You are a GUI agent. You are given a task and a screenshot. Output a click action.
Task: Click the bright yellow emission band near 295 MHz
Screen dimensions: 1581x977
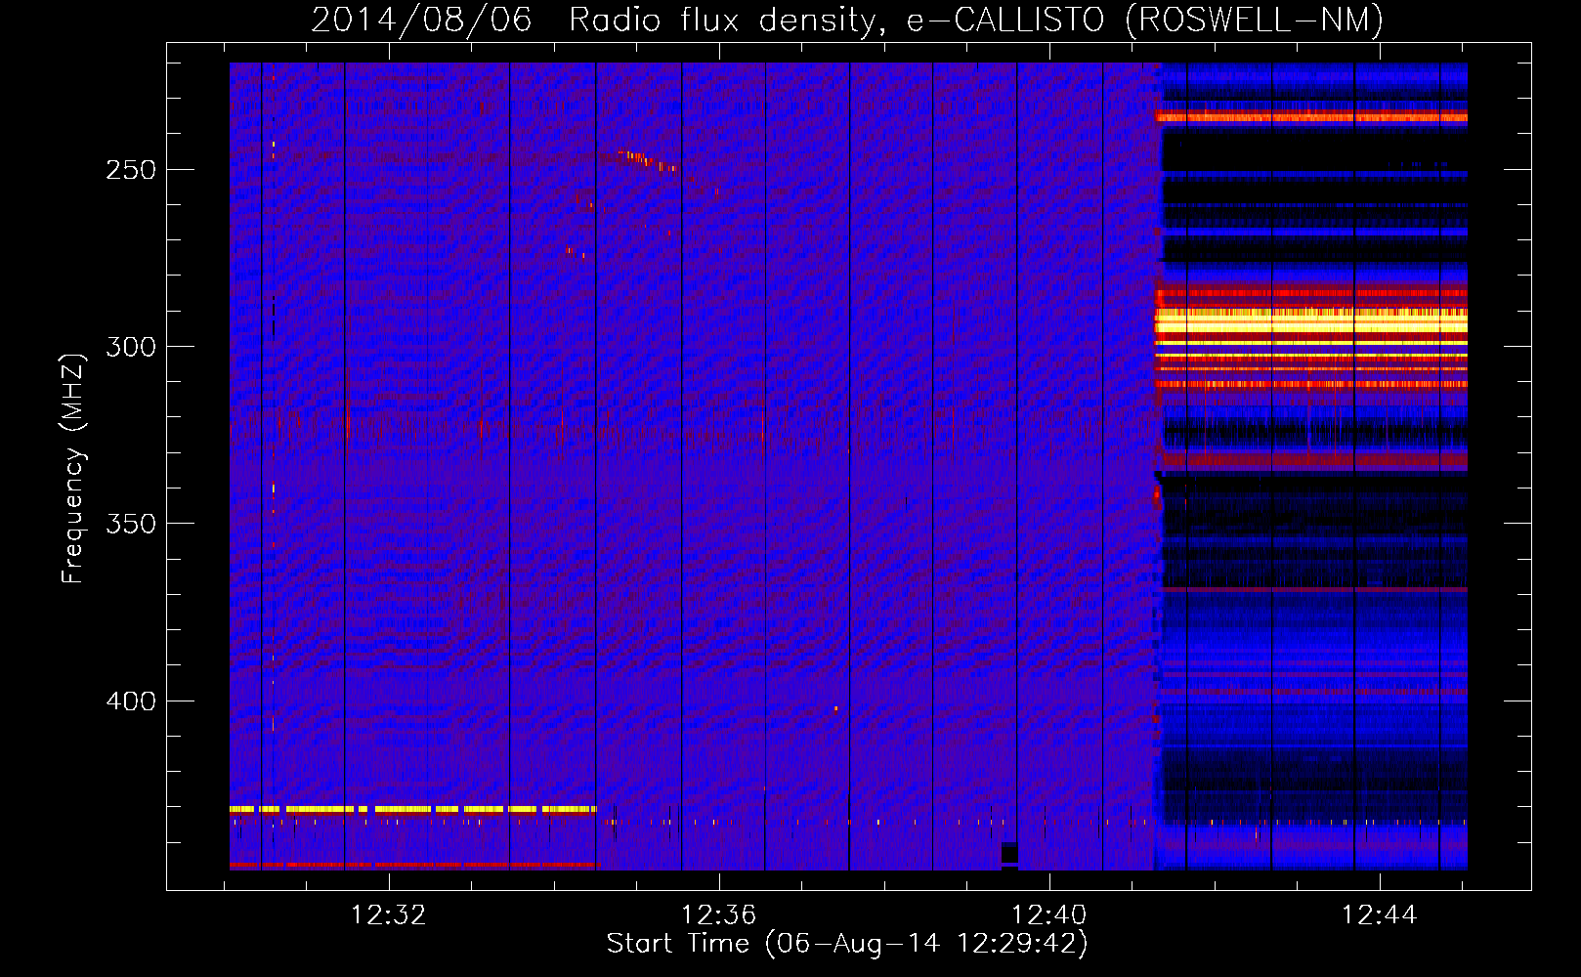[x=1311, y=321]
